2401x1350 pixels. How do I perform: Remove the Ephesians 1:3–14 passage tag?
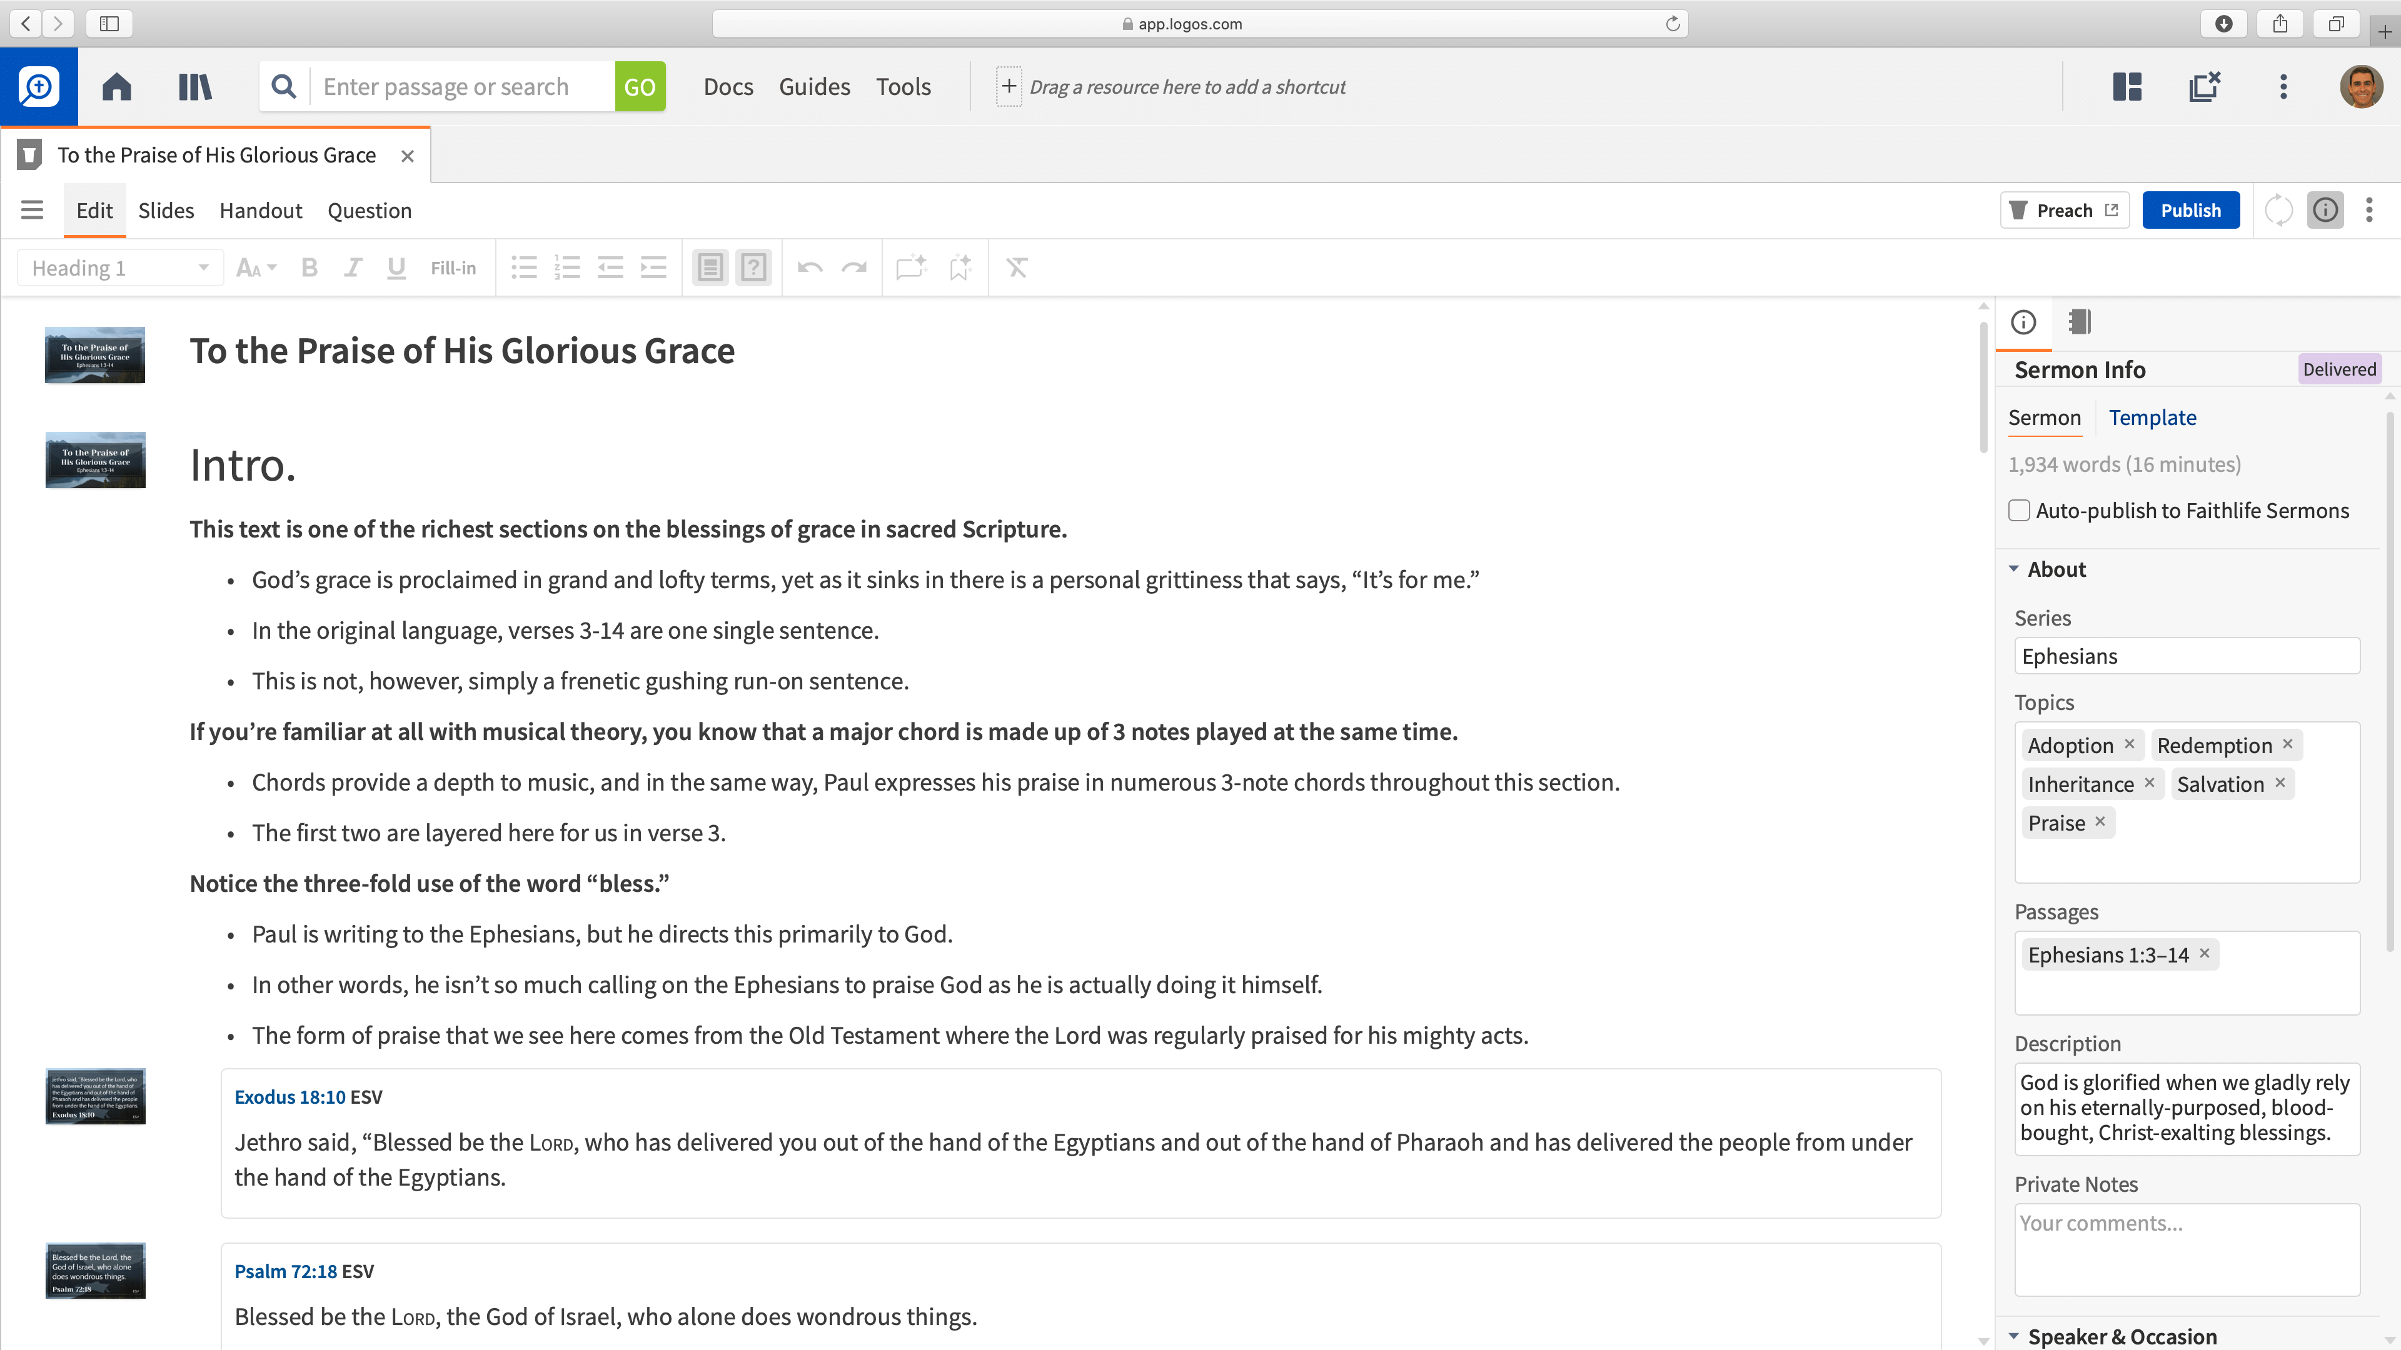[x=2204, y=953]
